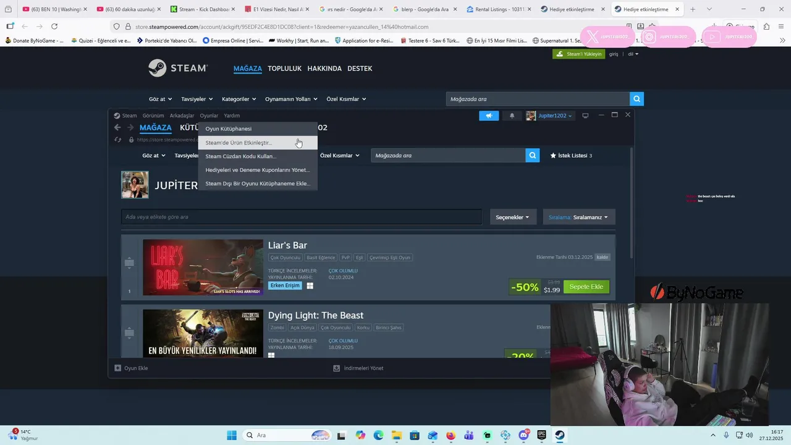
Task: Click Dying Light: The Beast drag handle
Action: (129, 333)
